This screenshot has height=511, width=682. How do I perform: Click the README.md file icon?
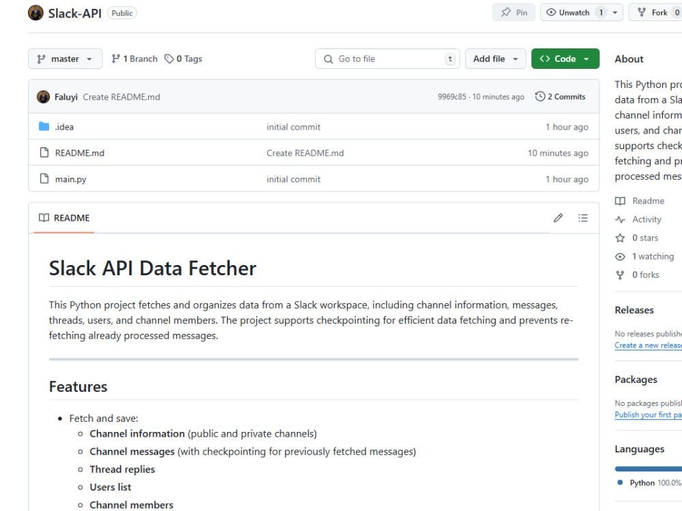coord(44,153)
